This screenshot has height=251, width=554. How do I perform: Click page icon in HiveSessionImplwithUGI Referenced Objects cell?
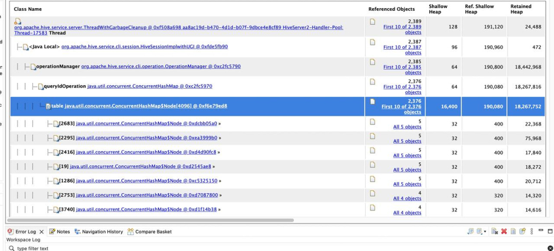(x=372, y=42)
